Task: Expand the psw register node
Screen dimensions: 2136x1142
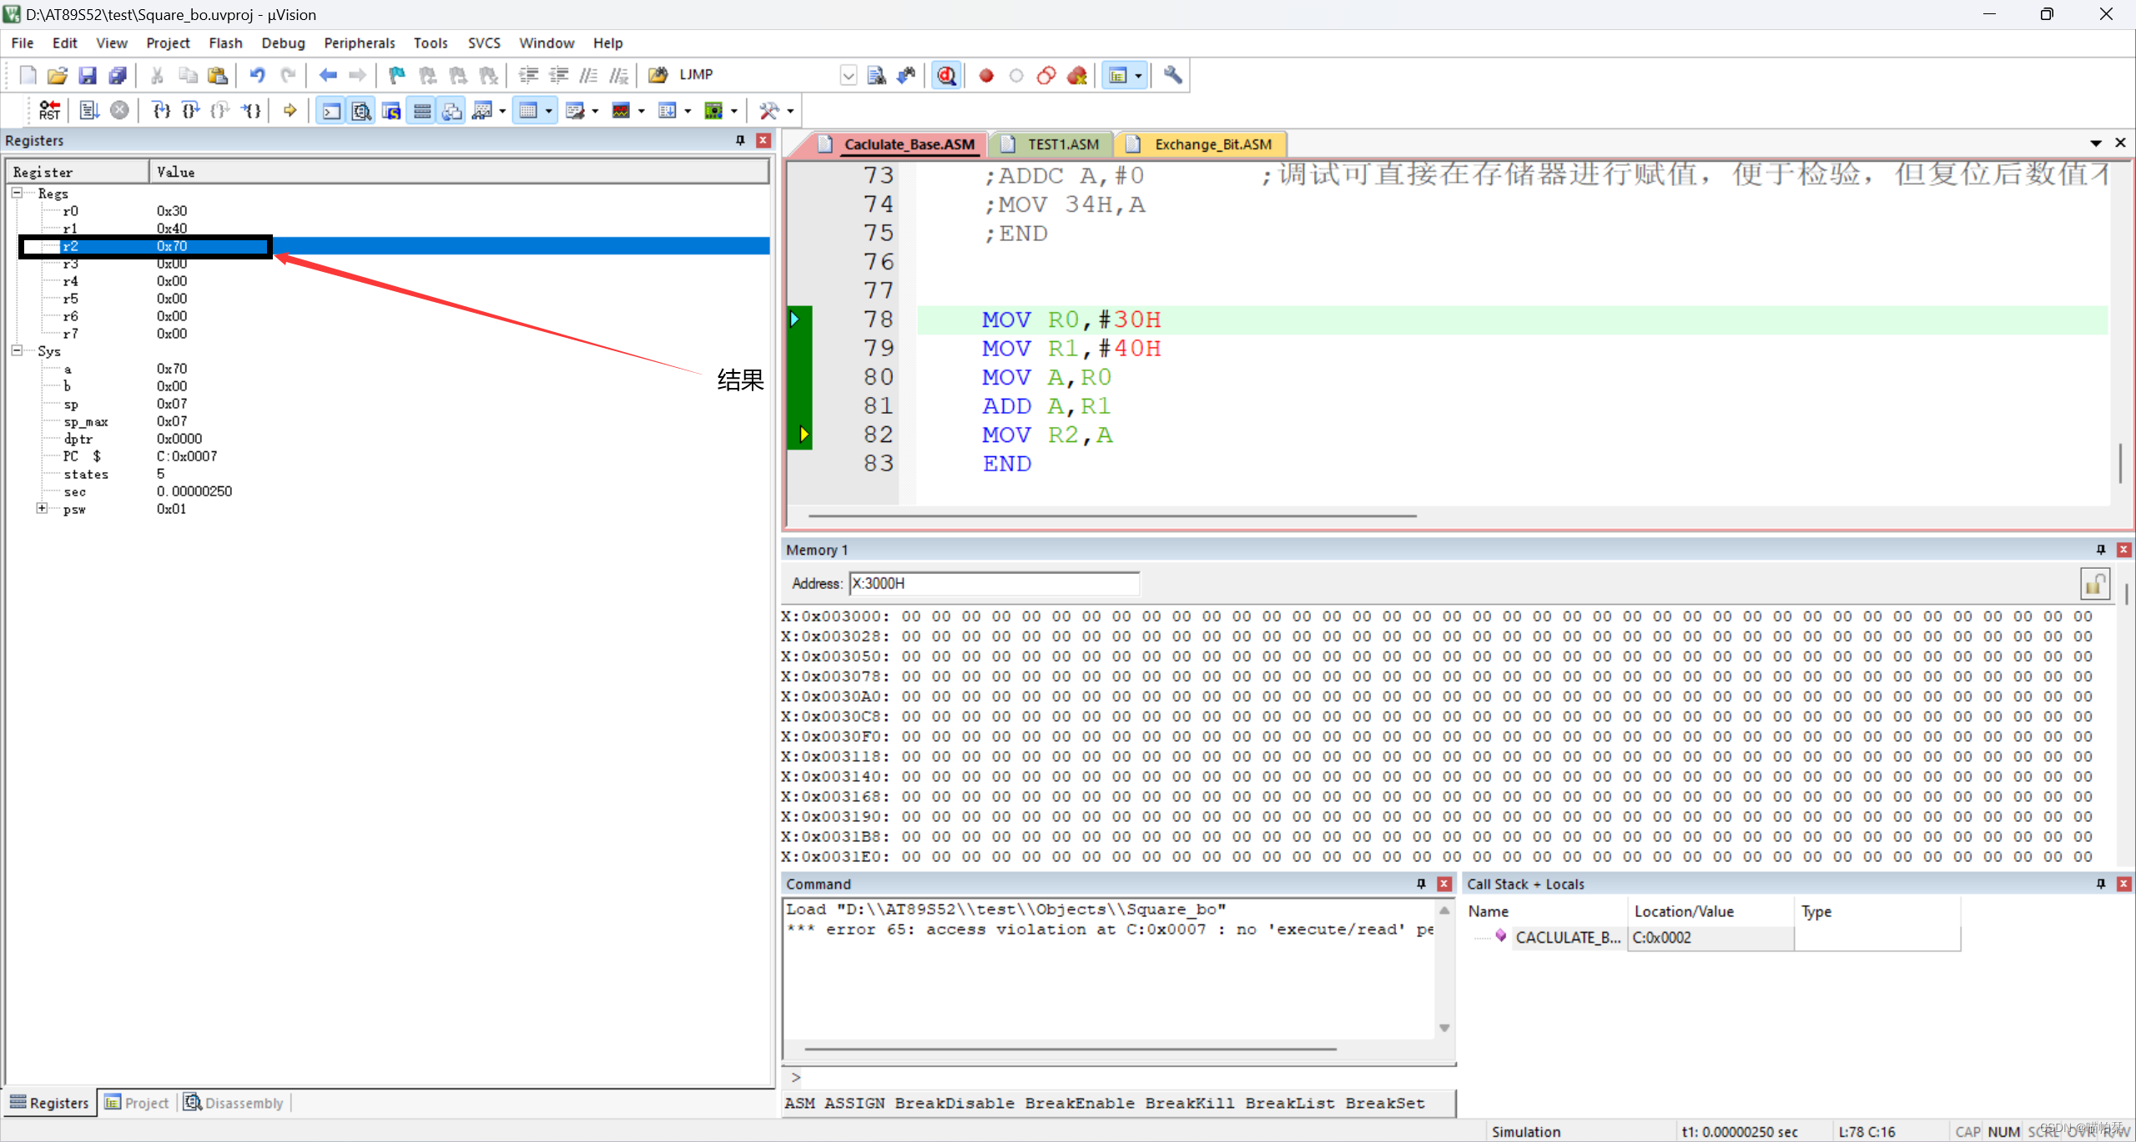Action: point(42,508)
